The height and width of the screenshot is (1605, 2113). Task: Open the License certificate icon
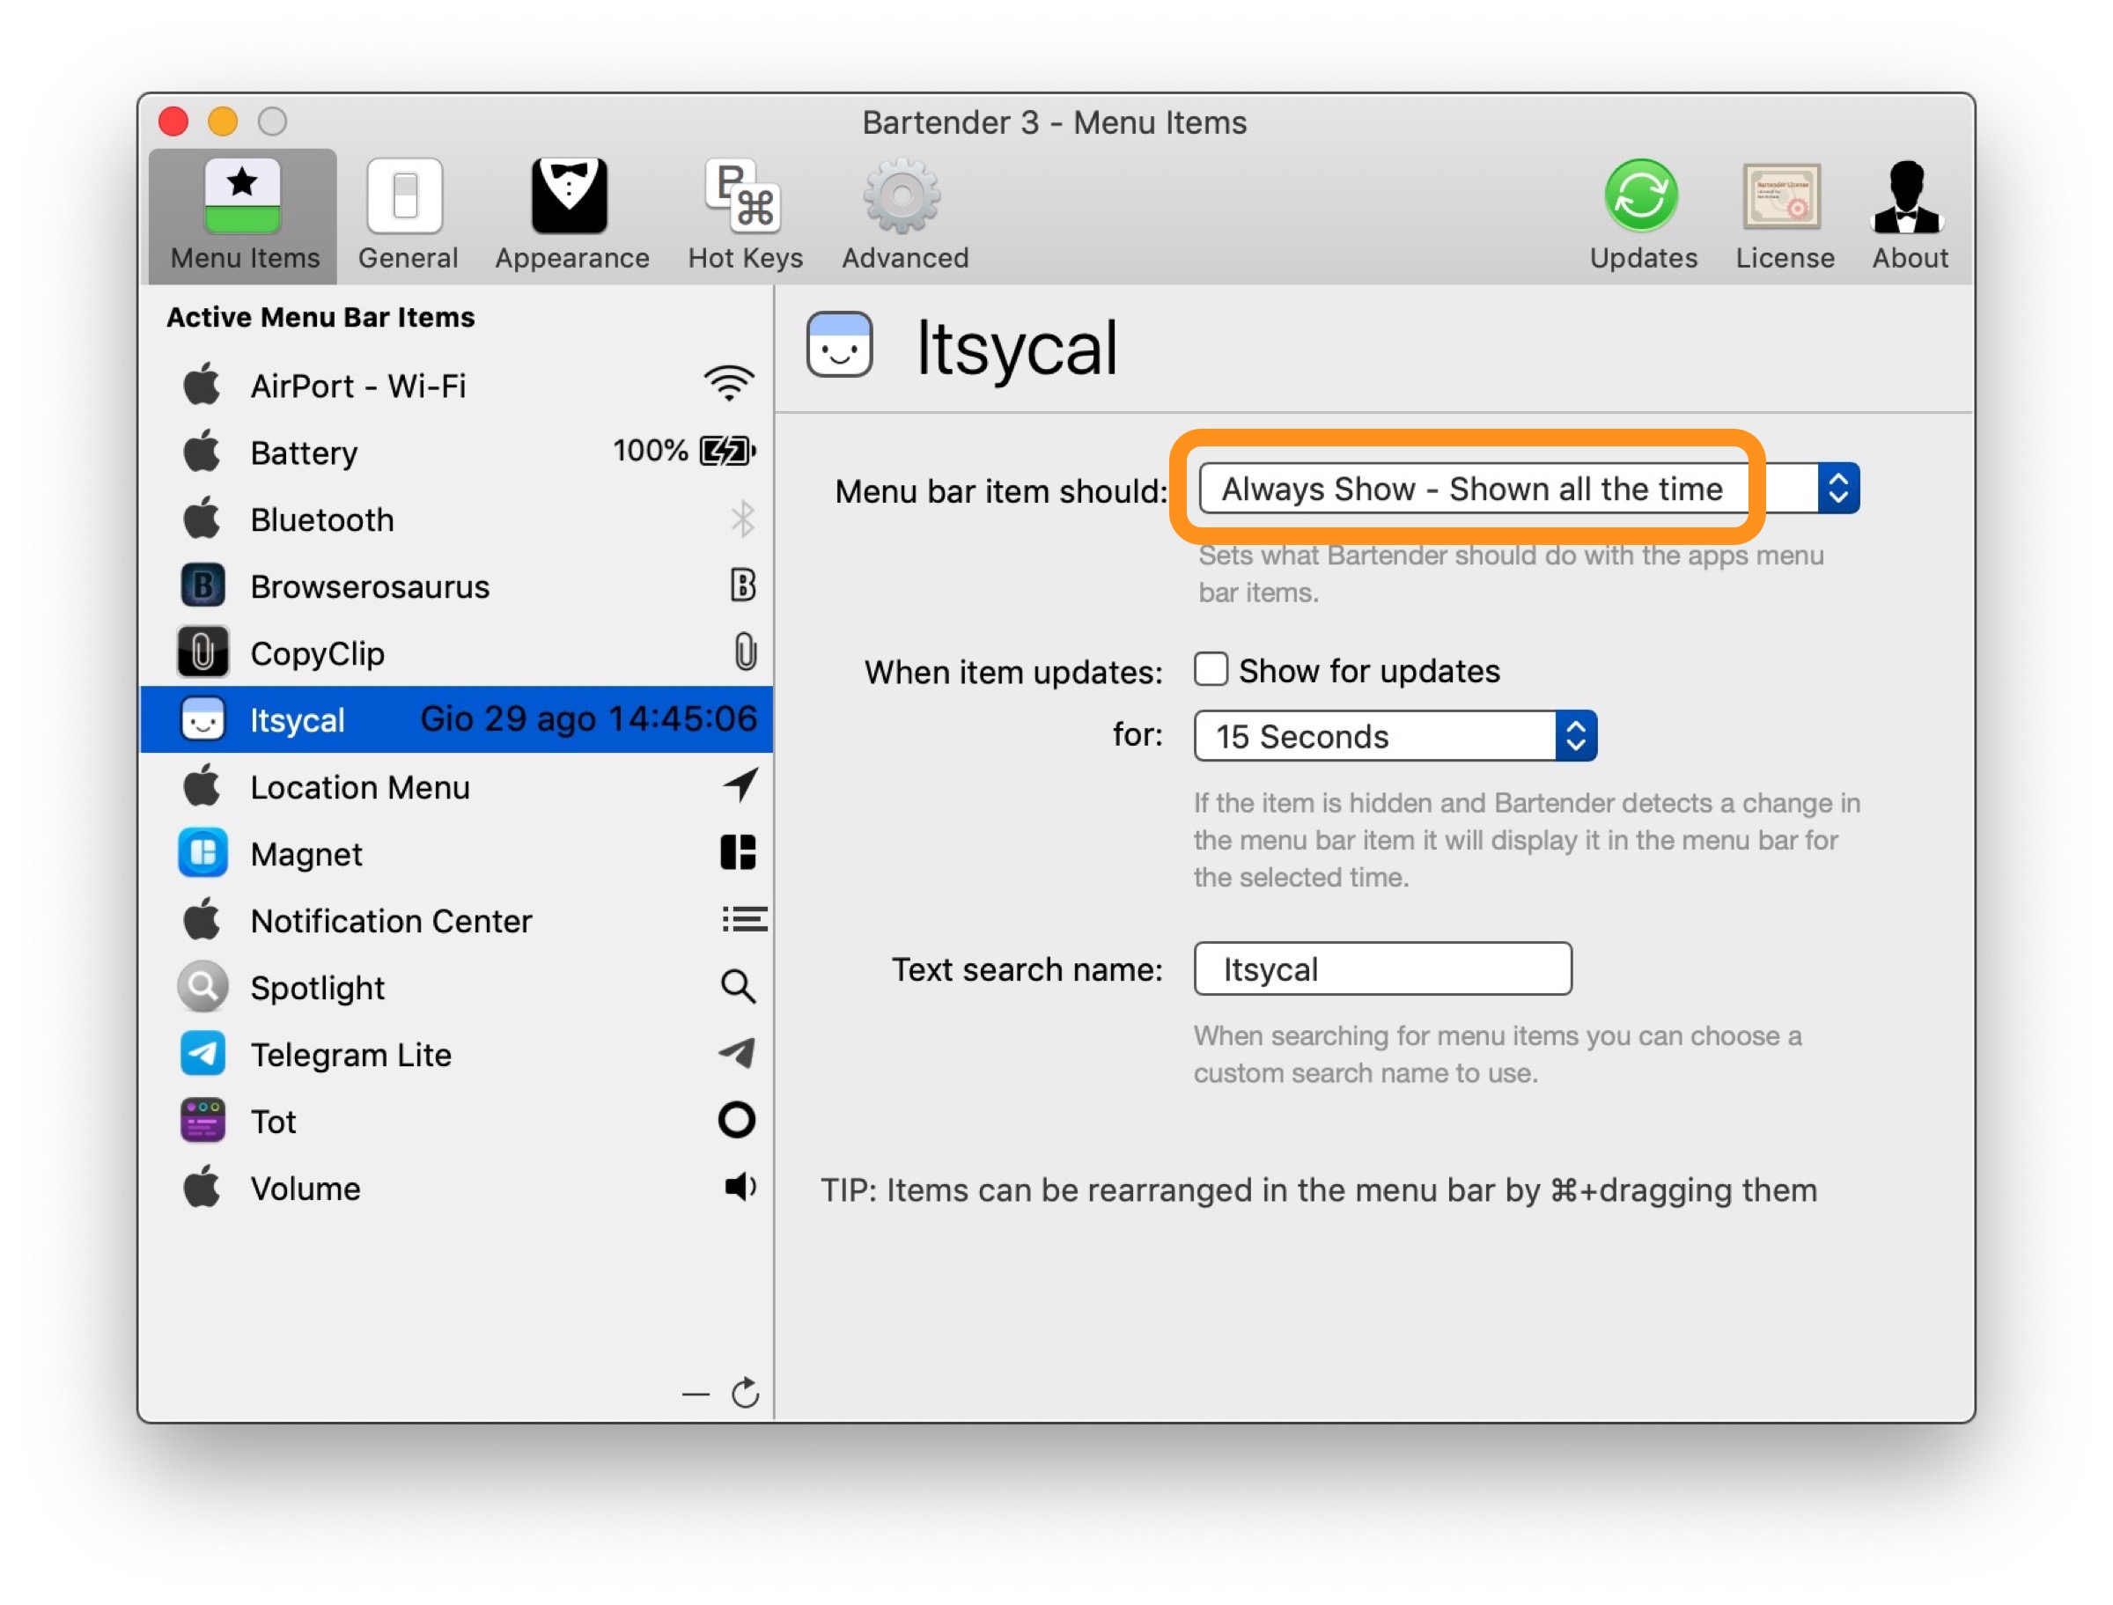[1784, 213]
